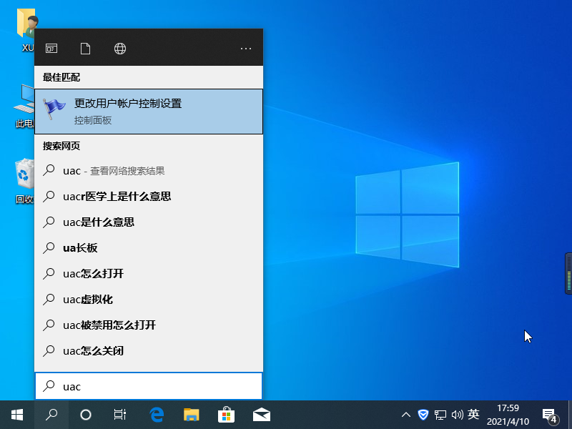Open 更改用户帐户控制设置 best match

[149, 111]
